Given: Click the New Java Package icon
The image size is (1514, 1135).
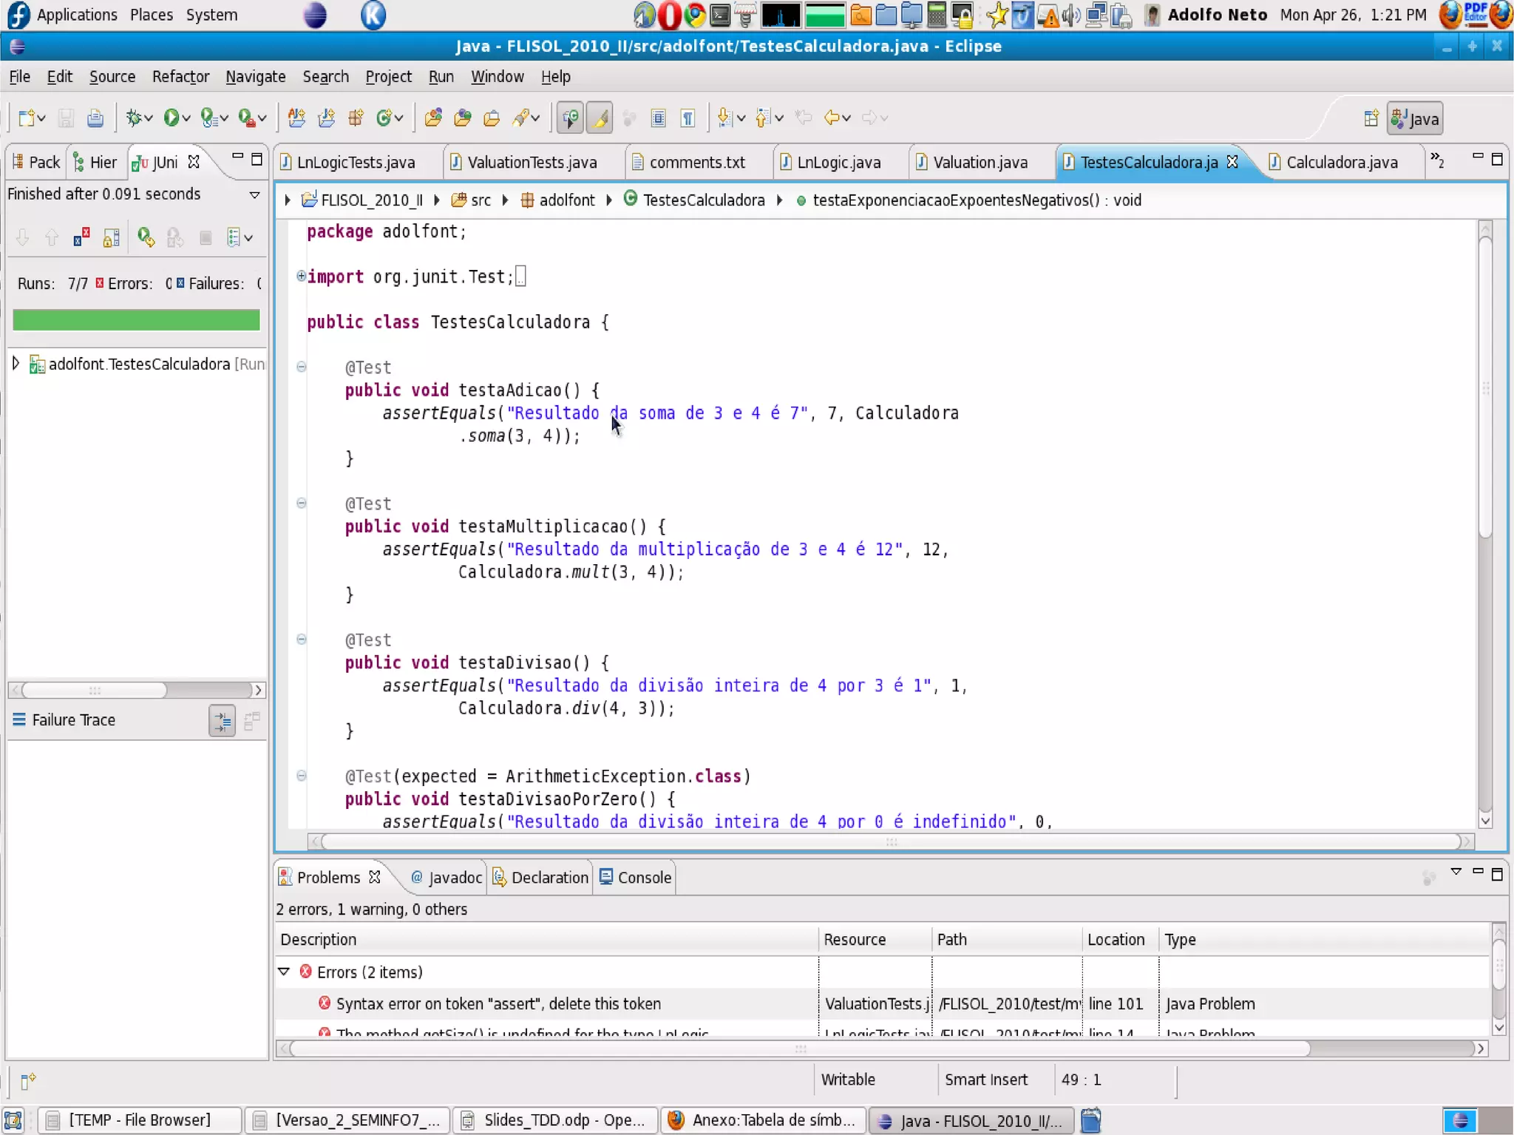Looking at the screenshot, I should tap(356, 118).
